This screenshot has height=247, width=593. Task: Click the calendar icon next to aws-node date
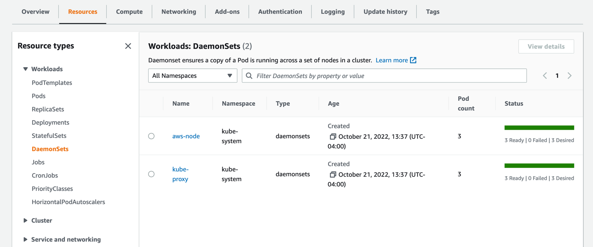(x=333, y=136)
